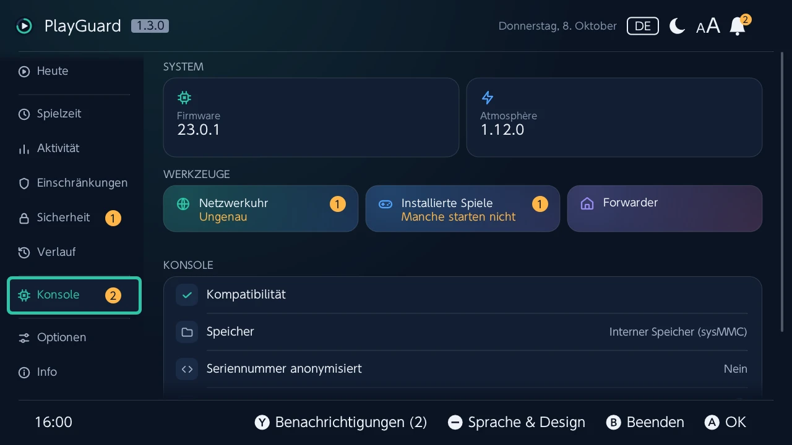Click the Y Benachrichtigungen (2) footer button
Image resolution: width=792 pixels, height=445 pixels.
341,422
